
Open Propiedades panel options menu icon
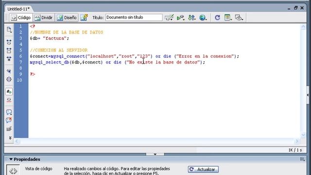pyautogui.click(x=302, y=159)
